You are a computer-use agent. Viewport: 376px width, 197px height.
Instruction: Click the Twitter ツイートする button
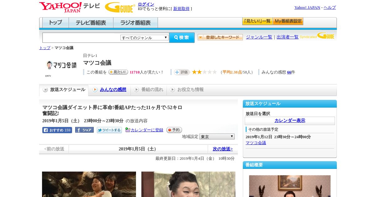pyautogui.click(x=109, y=130)
